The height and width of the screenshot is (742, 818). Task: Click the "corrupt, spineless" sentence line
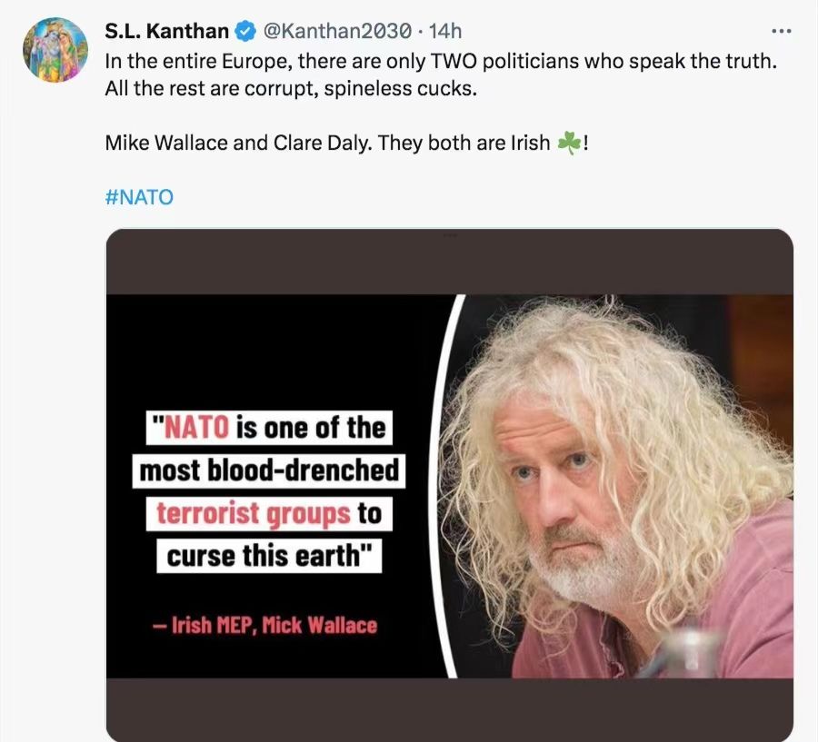[291, 91]
